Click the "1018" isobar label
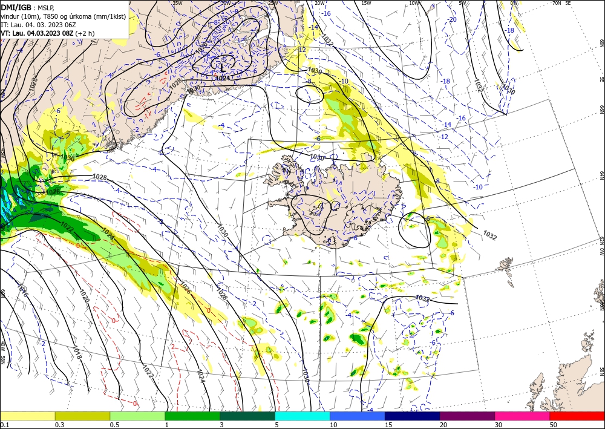The height and width of the screenshot is (429, 605). tap(77, 353)
